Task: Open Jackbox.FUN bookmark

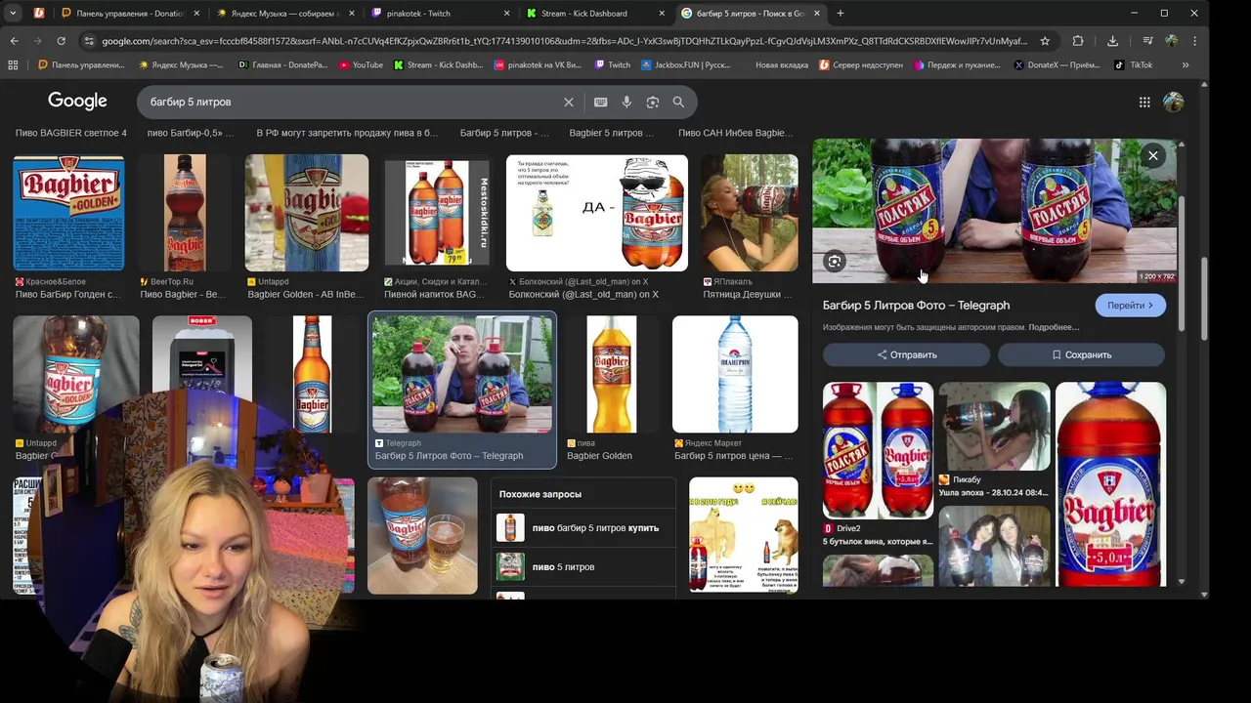Action: click(685, 64)
